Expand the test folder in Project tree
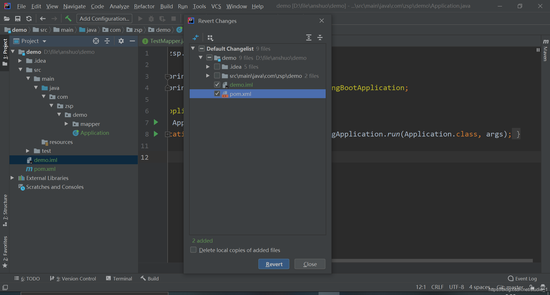The image size is (550, 295). click(28, 151)
